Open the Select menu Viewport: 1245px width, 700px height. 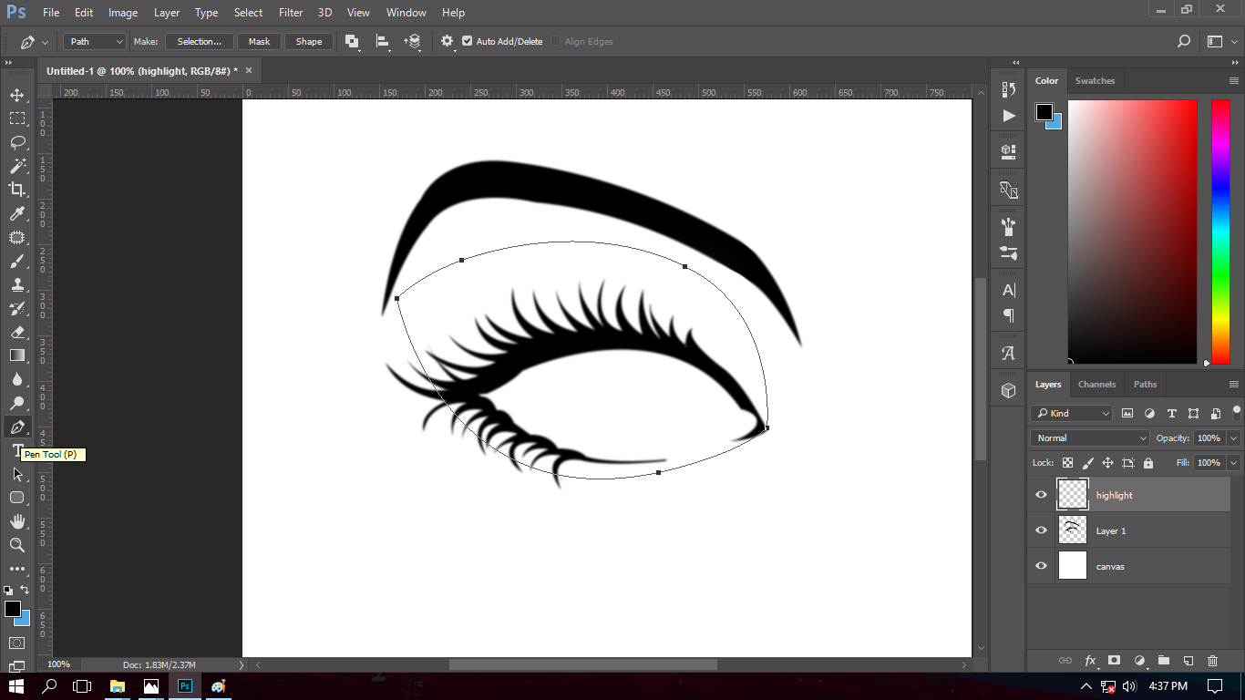[x=248, y=13]
